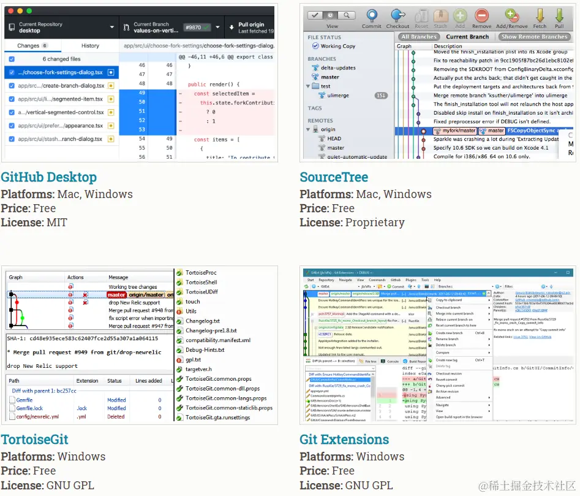The width and height of the screenshot is (580, 496).
Task: Click the HEAD remote ref icon under origin
Action: point(322,139)
